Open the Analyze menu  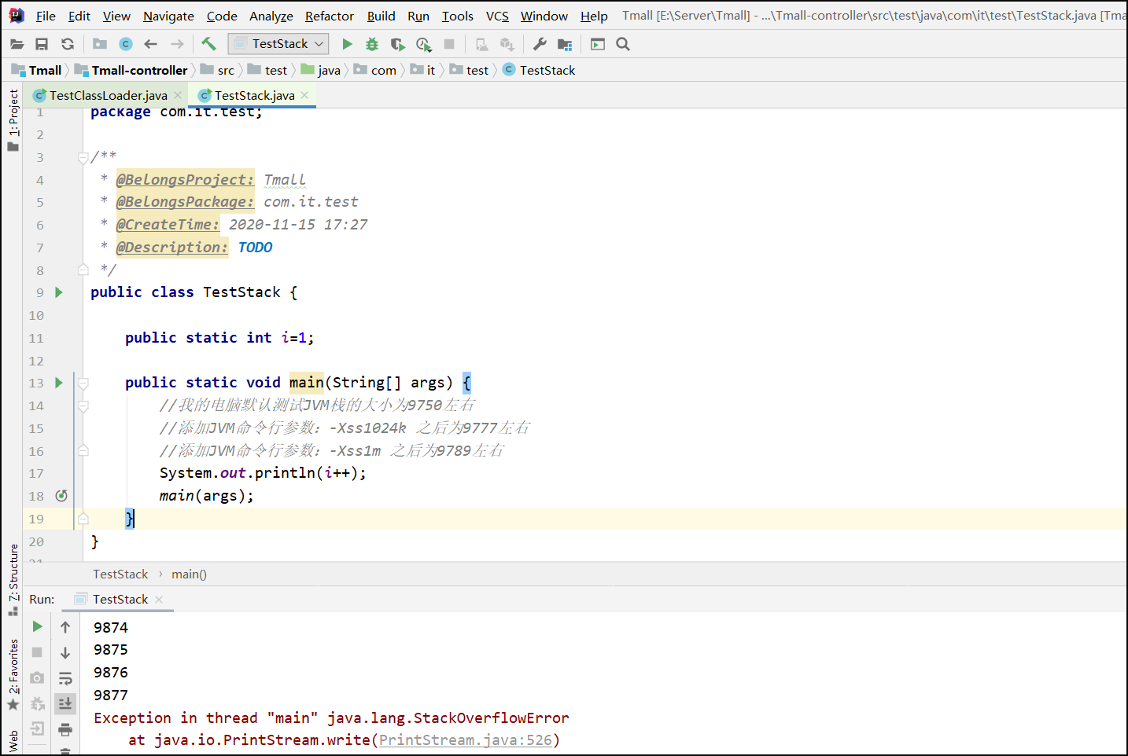pos(271,16)
